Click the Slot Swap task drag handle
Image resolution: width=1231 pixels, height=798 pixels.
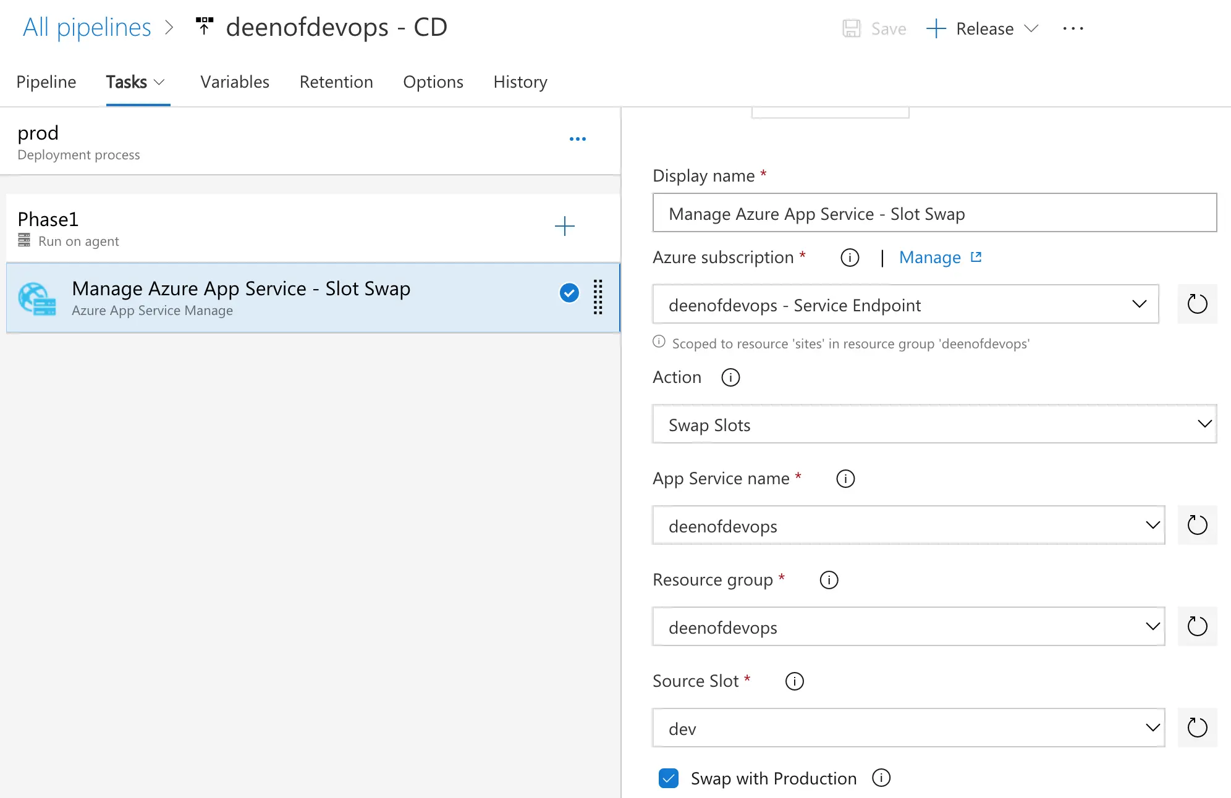click(x=598, y=297)
